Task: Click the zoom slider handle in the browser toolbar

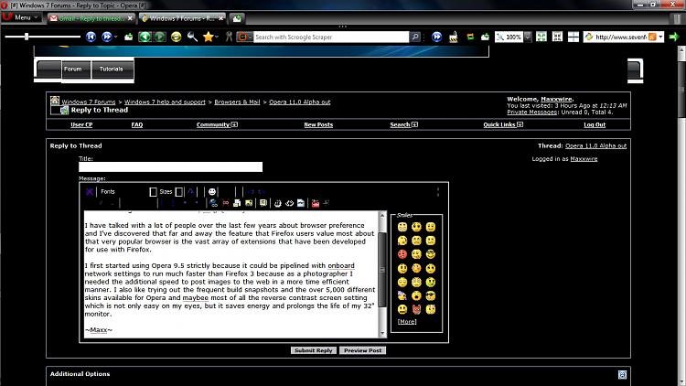Action: click(x=27, y=37)
